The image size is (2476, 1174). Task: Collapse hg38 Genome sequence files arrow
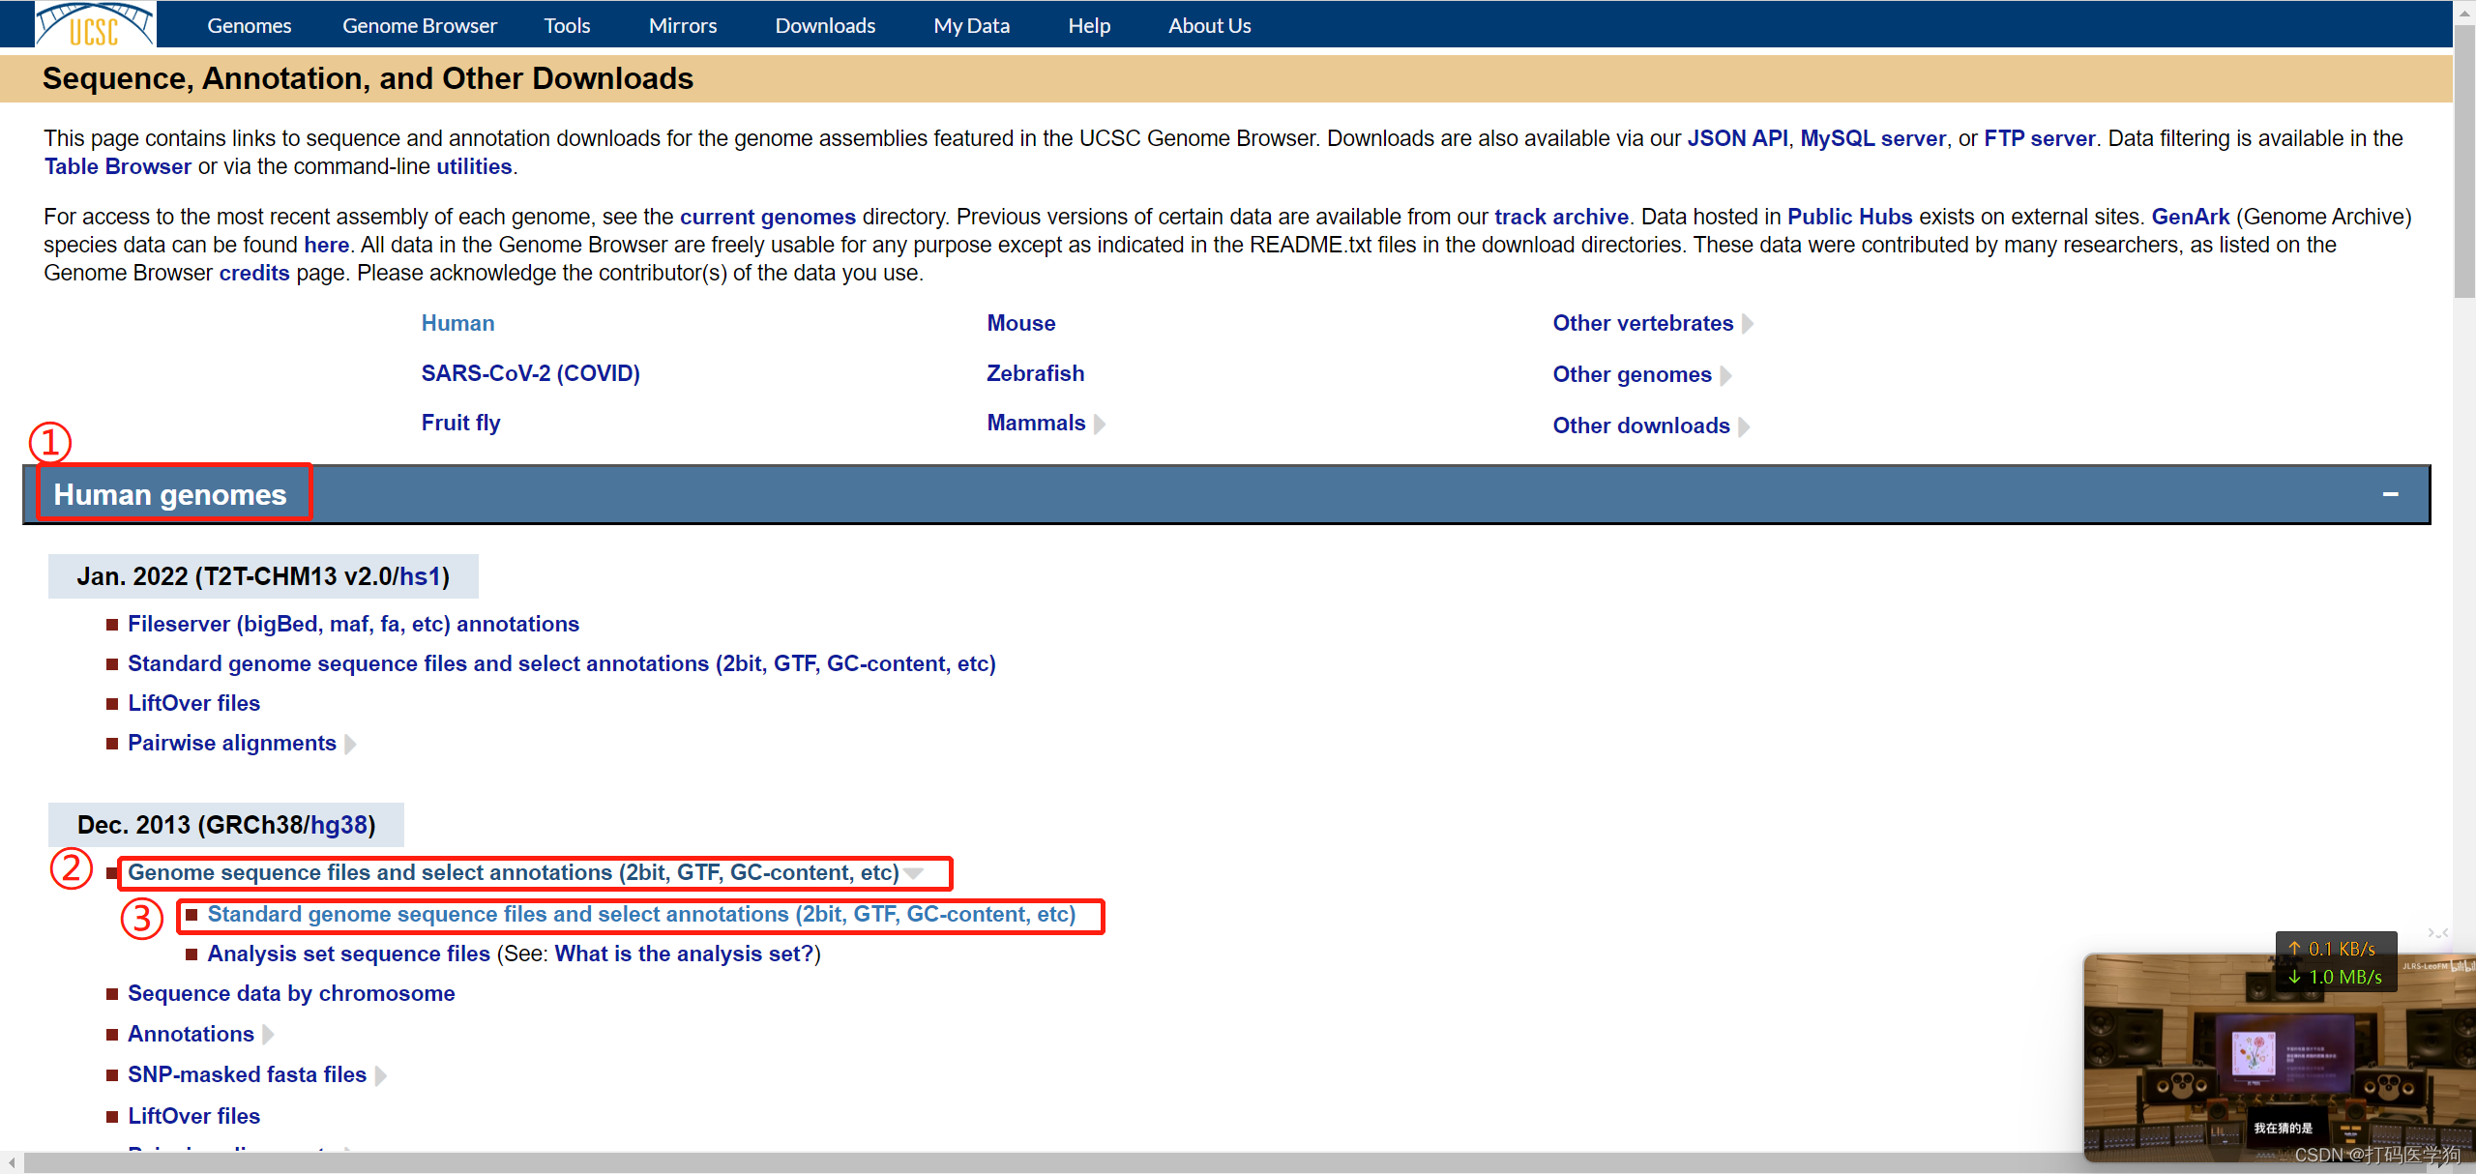(x=914, y=873)
